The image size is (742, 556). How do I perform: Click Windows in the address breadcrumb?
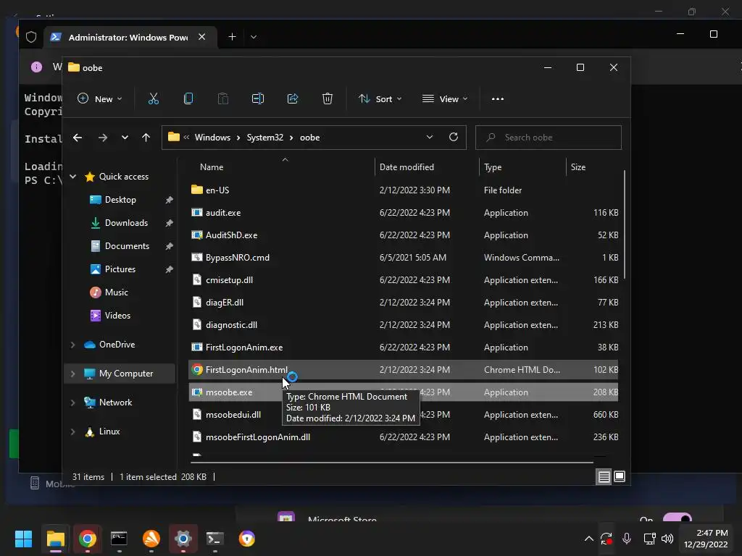(x=212, y=138)
